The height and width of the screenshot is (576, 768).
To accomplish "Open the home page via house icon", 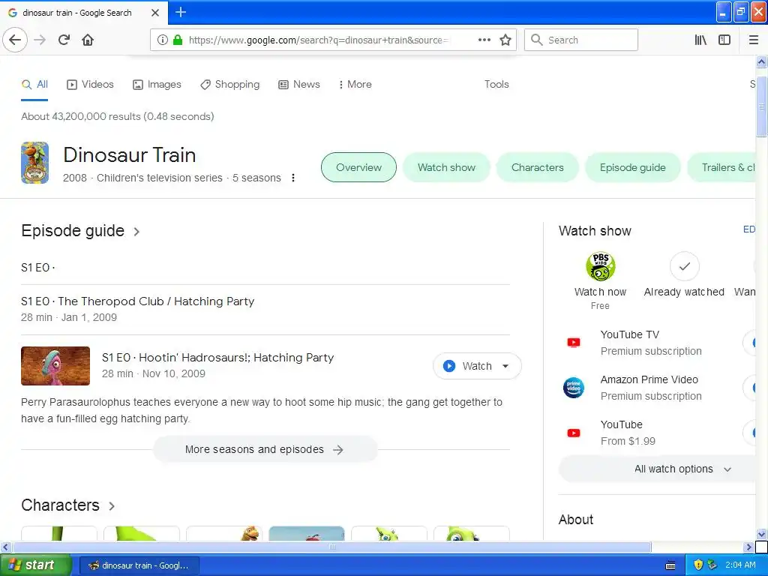I will (x=88, y=40).
